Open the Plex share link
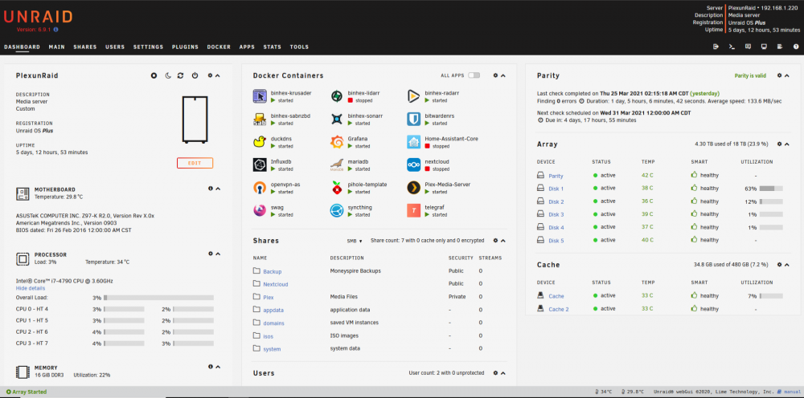This screenshot has width=804, height=398. click(269, 297)
